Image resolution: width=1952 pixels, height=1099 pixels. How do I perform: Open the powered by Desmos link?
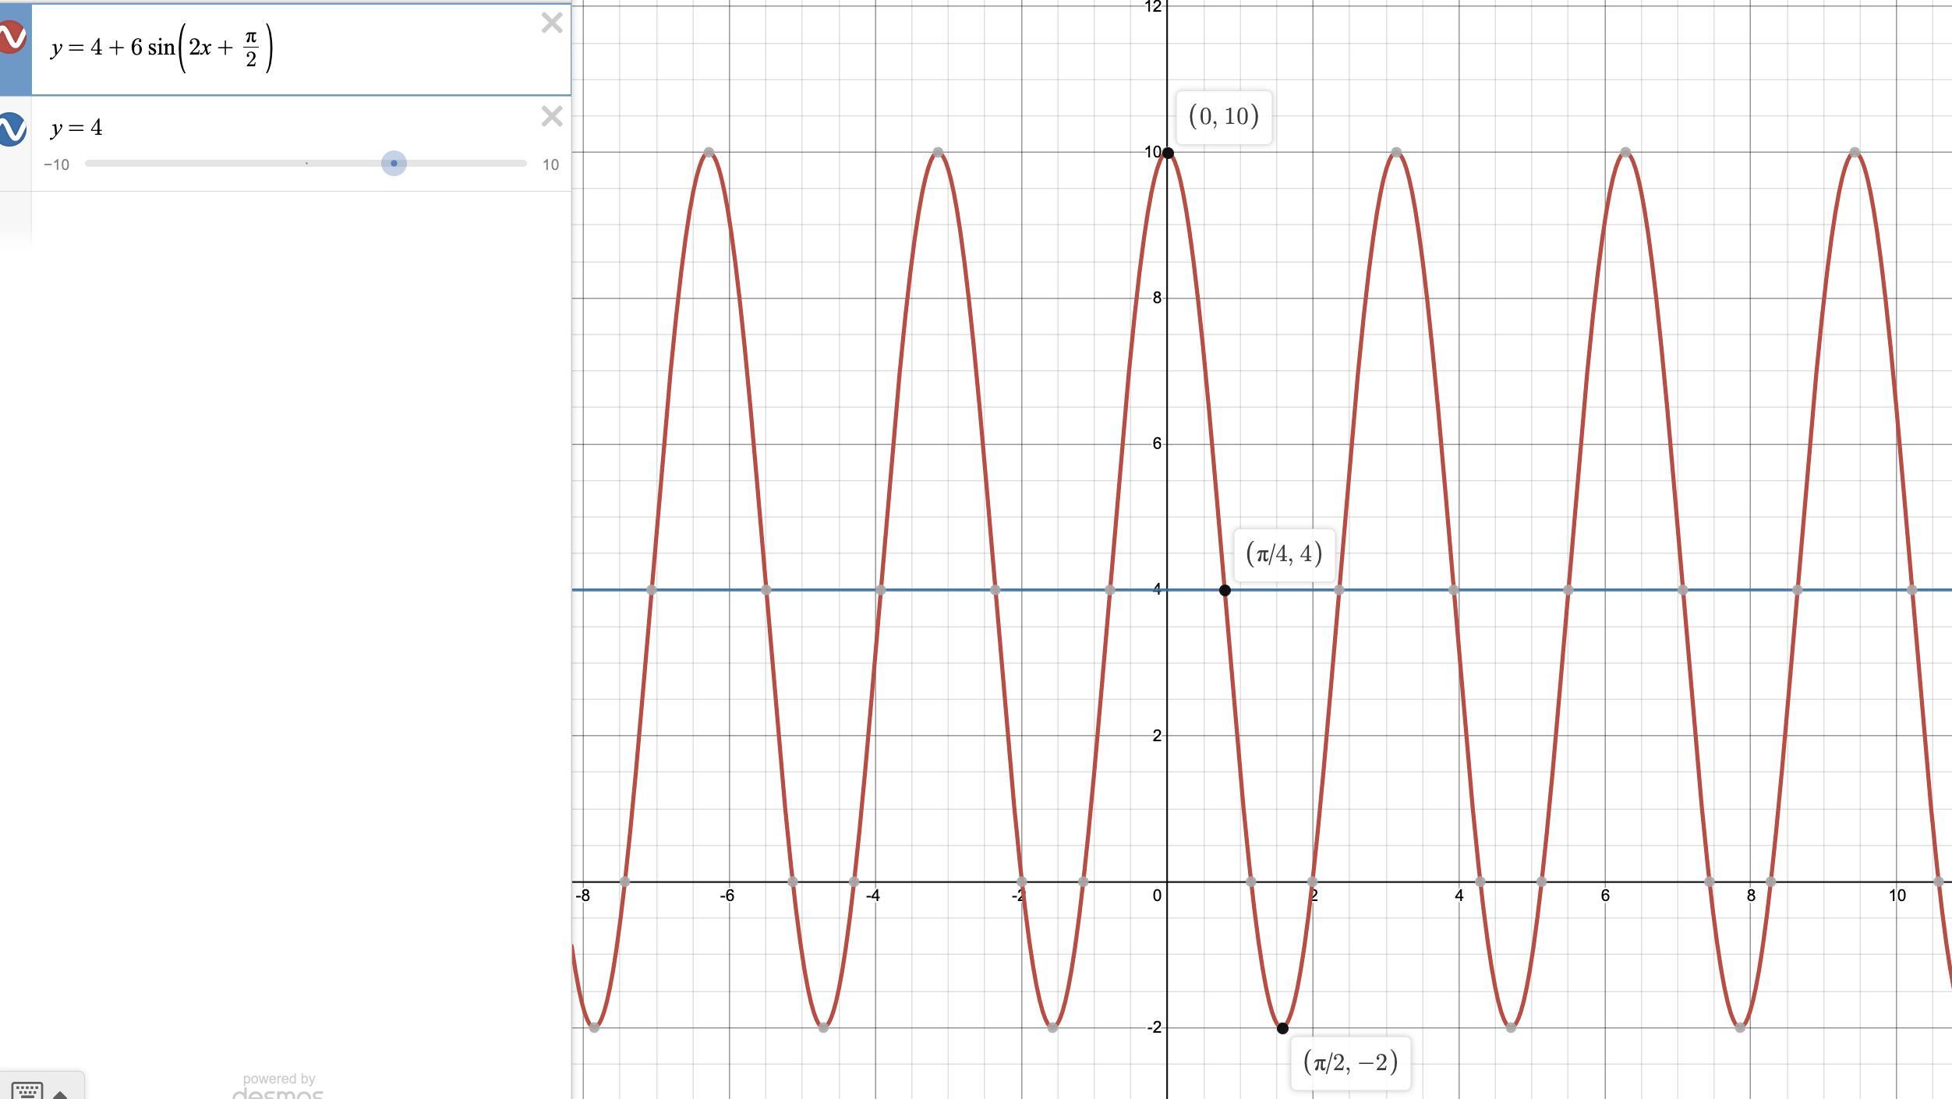tap(278, 1087)
